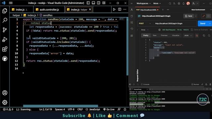
Task: Split the editor to the right
Action: (x=120, y=10)
